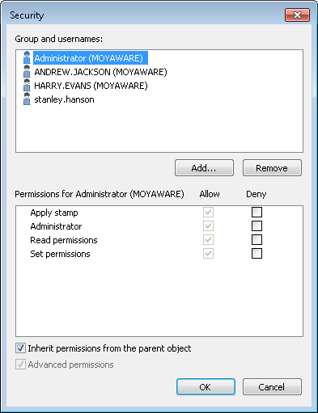Image resolution: width=318 pixels, height=413 pixels.
Task: Open the Add... user dialog
Action: (x=204, y=168)
